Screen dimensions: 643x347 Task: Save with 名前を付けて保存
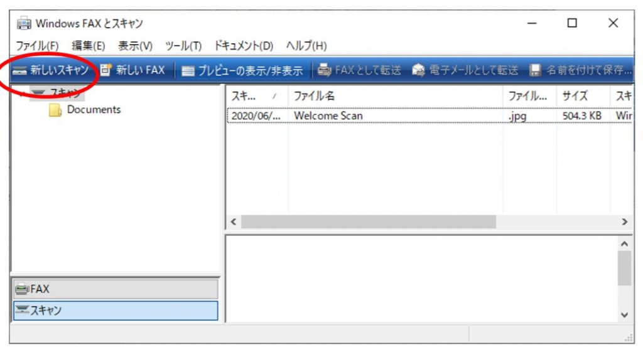580,70
